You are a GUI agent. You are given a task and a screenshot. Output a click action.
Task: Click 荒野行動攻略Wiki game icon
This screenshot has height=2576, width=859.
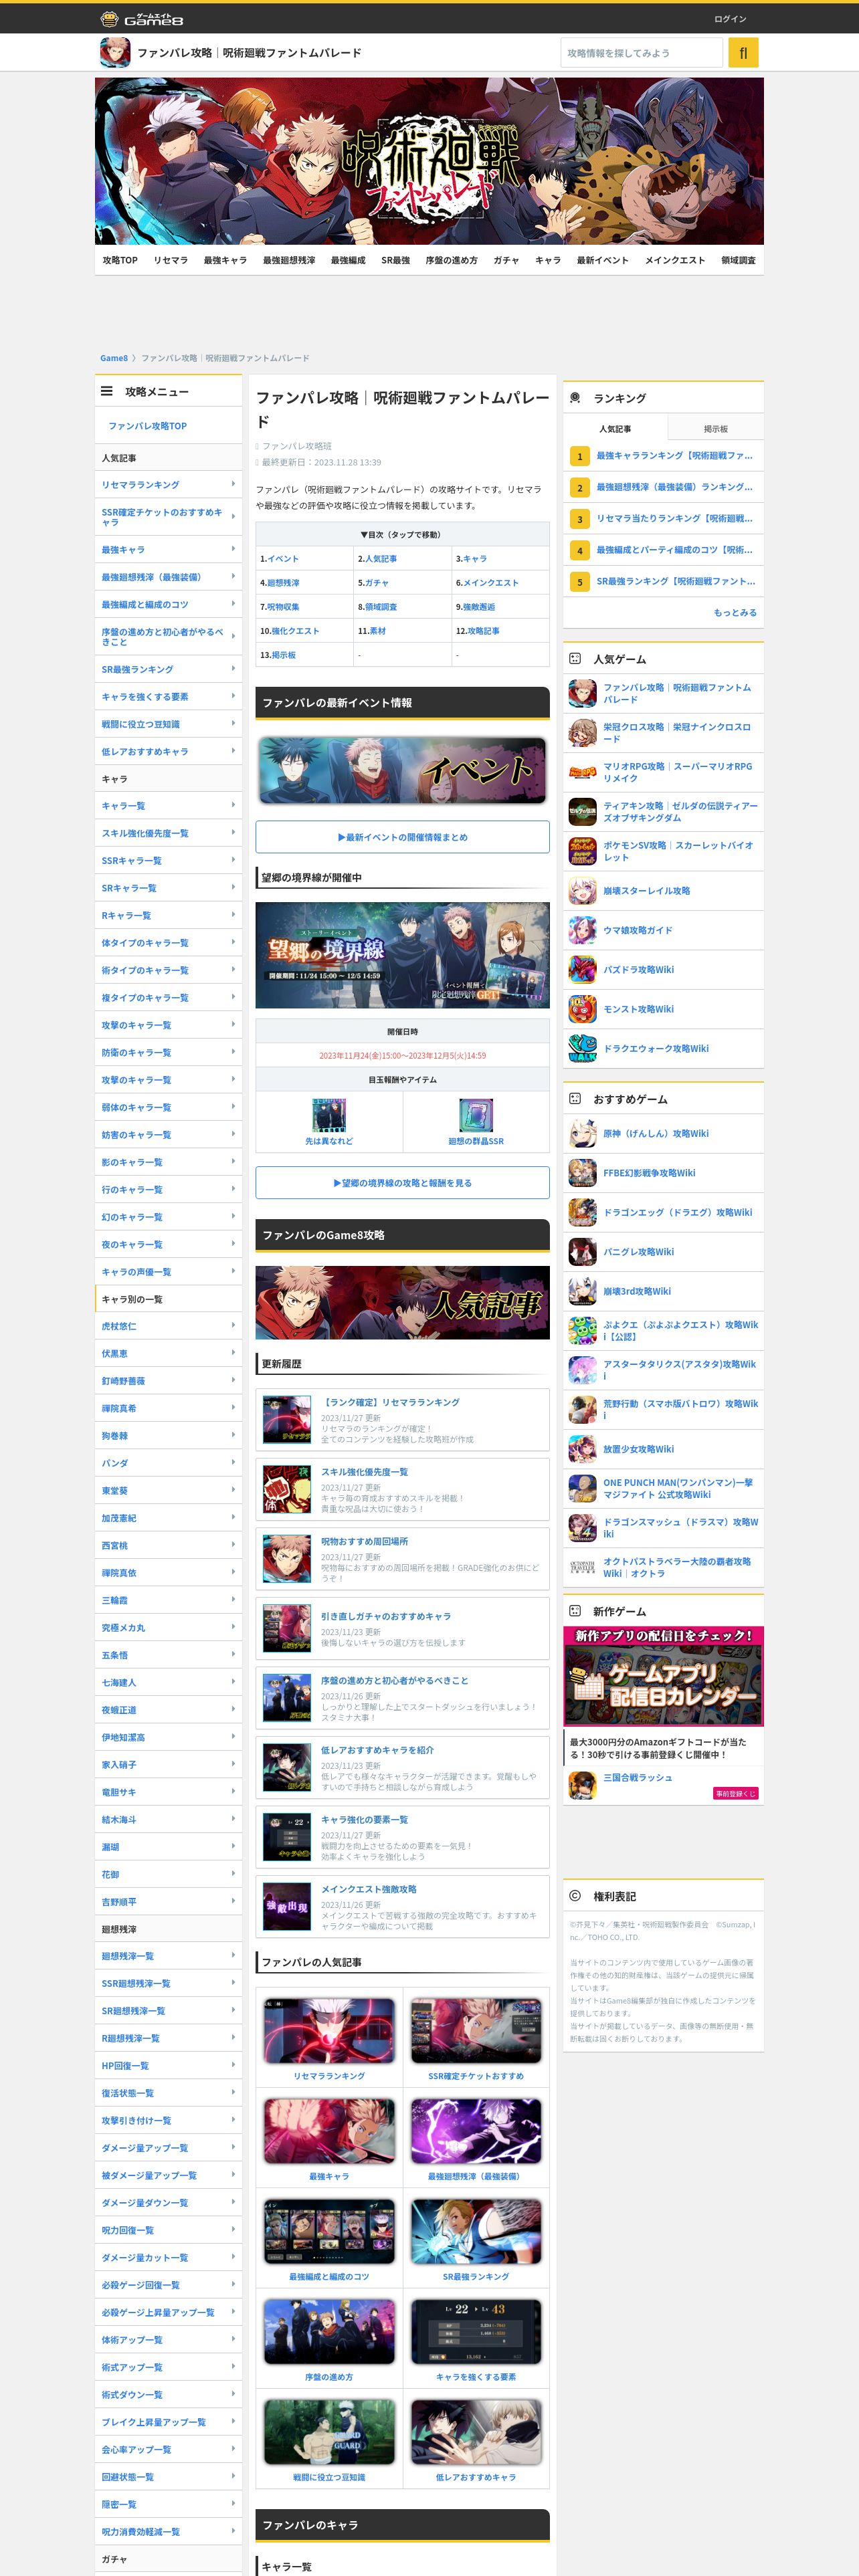pos(582,1409)
